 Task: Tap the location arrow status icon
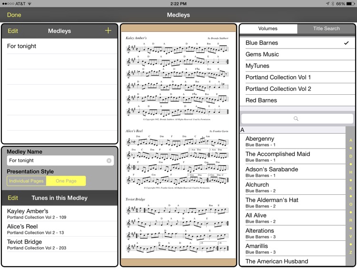tap(327, 4)
